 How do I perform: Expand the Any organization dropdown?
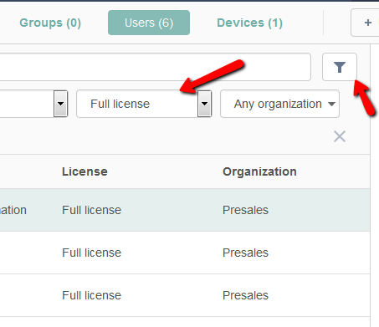[x=279, y=104]
